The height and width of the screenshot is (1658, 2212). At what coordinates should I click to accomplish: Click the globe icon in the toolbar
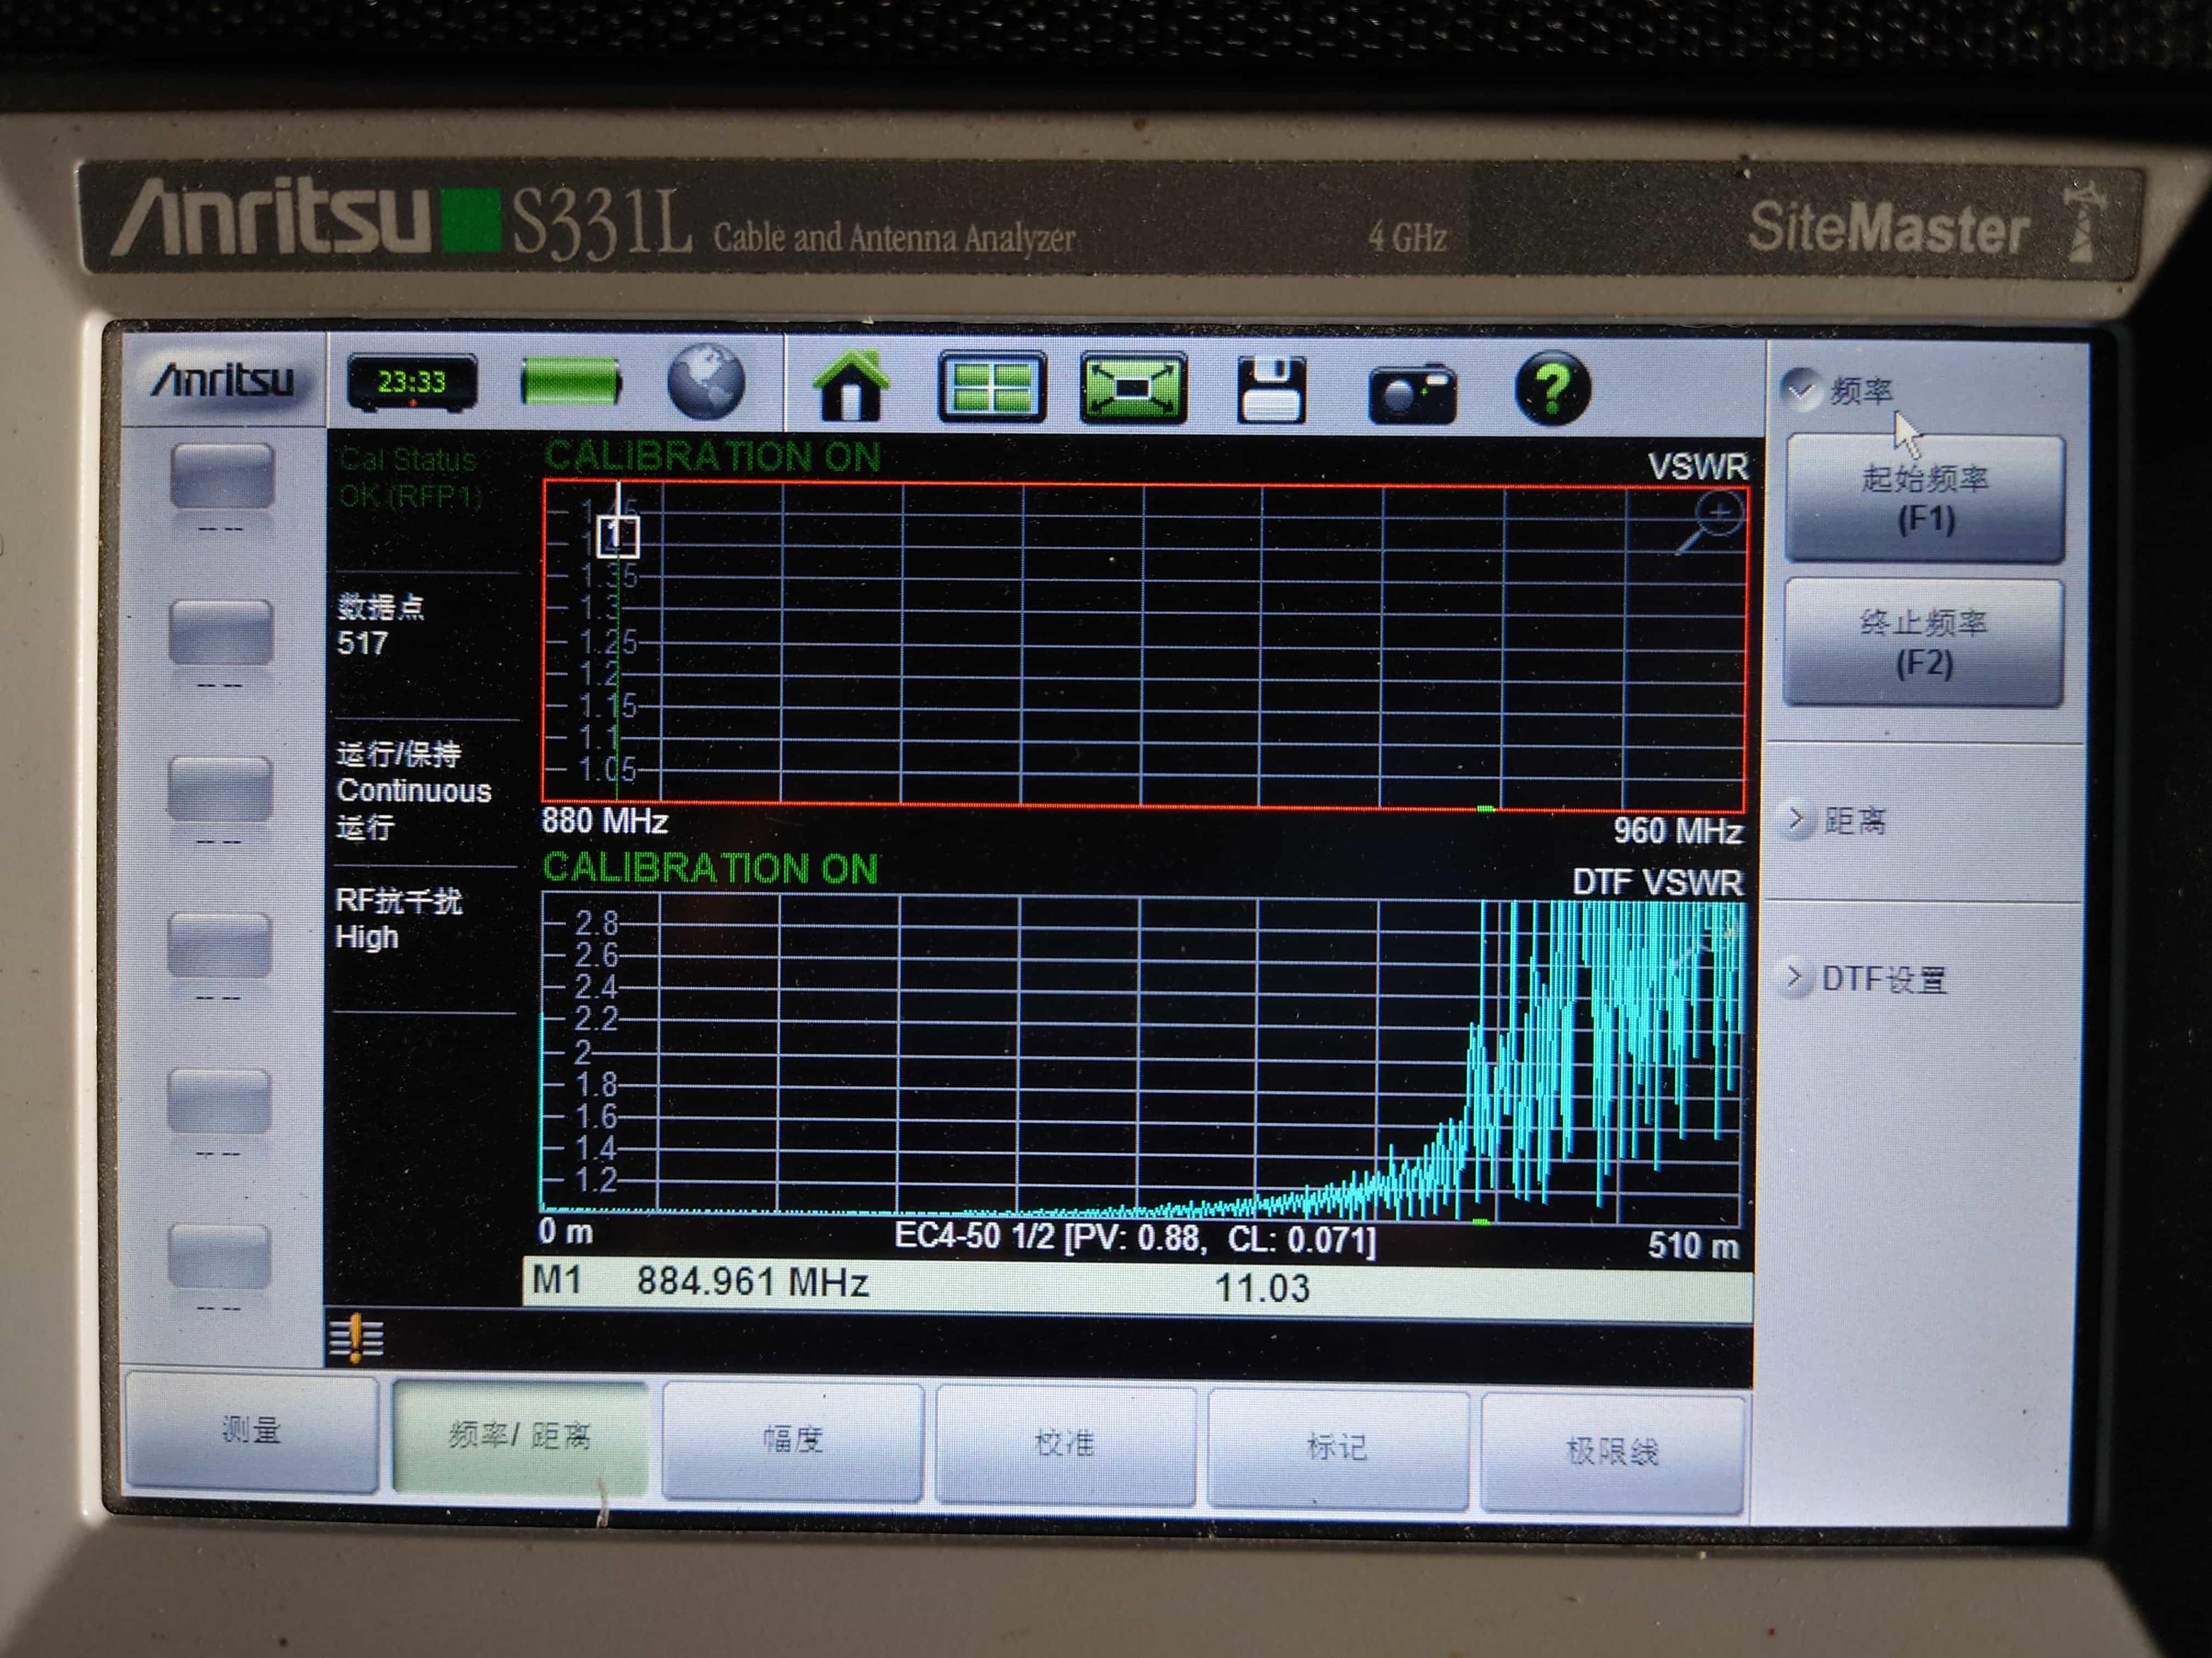[706, 383]
